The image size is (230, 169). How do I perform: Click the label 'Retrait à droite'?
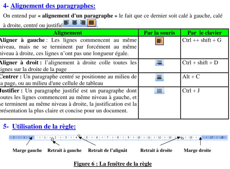click(x=156, y=150)
